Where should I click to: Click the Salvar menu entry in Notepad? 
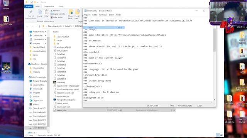tap(104, 28)
